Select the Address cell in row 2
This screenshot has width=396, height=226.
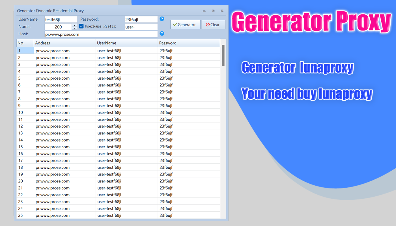click(65, 58)
